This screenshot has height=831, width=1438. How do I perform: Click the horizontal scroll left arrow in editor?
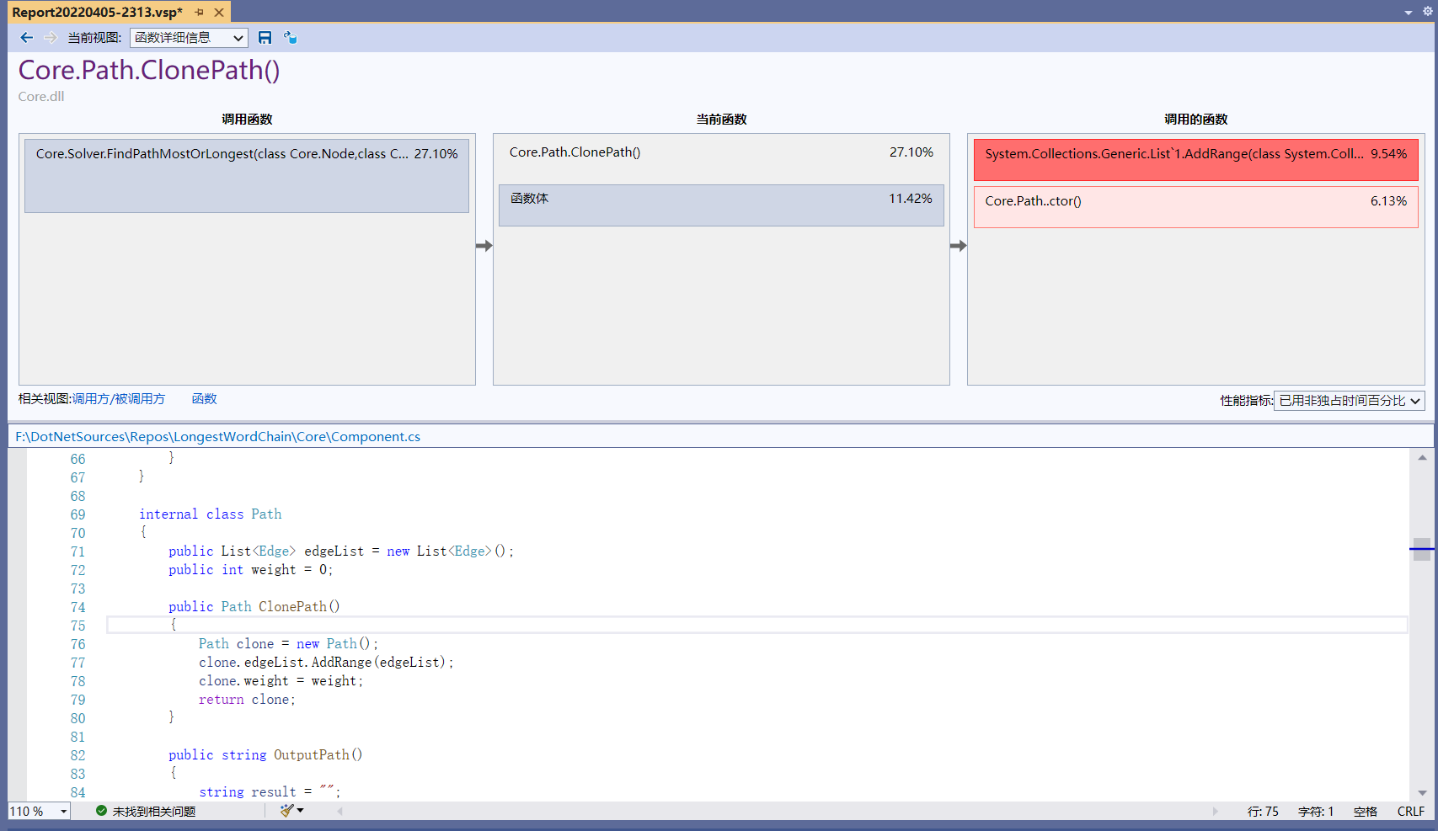340,811
